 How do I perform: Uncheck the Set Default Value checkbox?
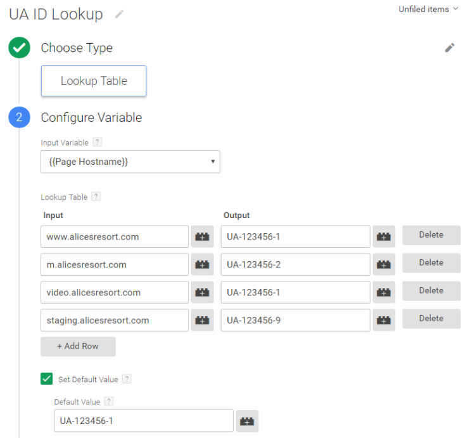[47, 378]
